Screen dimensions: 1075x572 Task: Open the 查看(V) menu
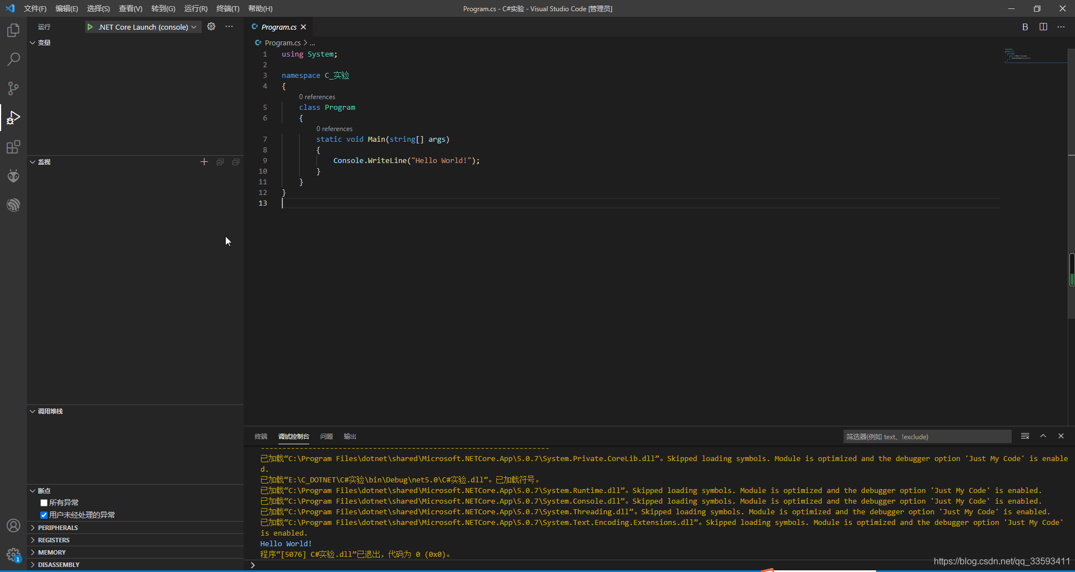click(x=131, y=8)
